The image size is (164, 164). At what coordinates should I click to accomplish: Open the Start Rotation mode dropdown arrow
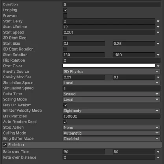pos(158,55)
